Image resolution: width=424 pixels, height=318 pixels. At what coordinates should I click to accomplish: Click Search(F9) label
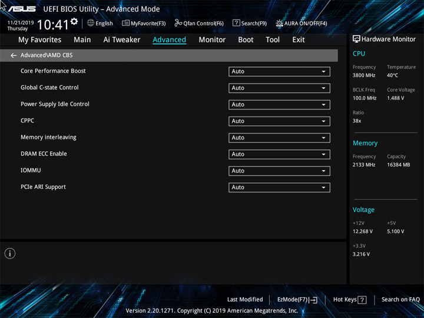pos(254,24)
